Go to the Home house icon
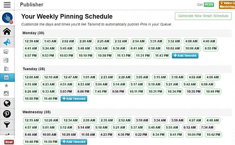This screenshot has height=145, width=235. tap(7, 31)
